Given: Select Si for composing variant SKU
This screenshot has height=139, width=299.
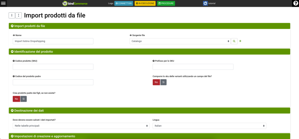Looking at the screenshot, I should pyautogui.click(x=163, y=82).
